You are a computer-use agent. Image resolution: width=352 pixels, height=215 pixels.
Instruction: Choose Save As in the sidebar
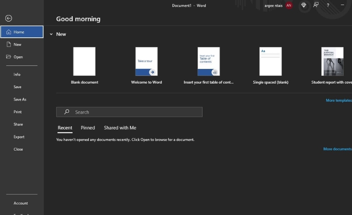coord(20,100)
